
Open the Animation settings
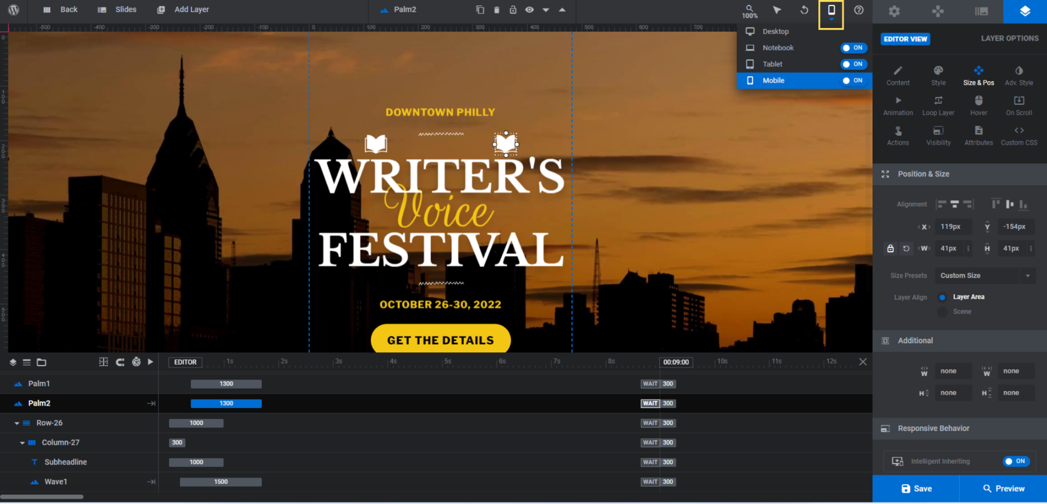point(898,106)
